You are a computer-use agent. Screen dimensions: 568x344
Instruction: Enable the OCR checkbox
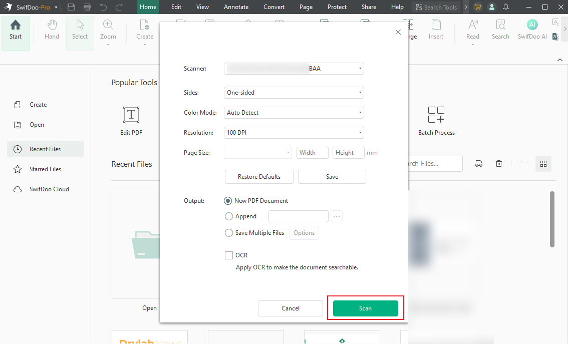(x=229, y=255)
